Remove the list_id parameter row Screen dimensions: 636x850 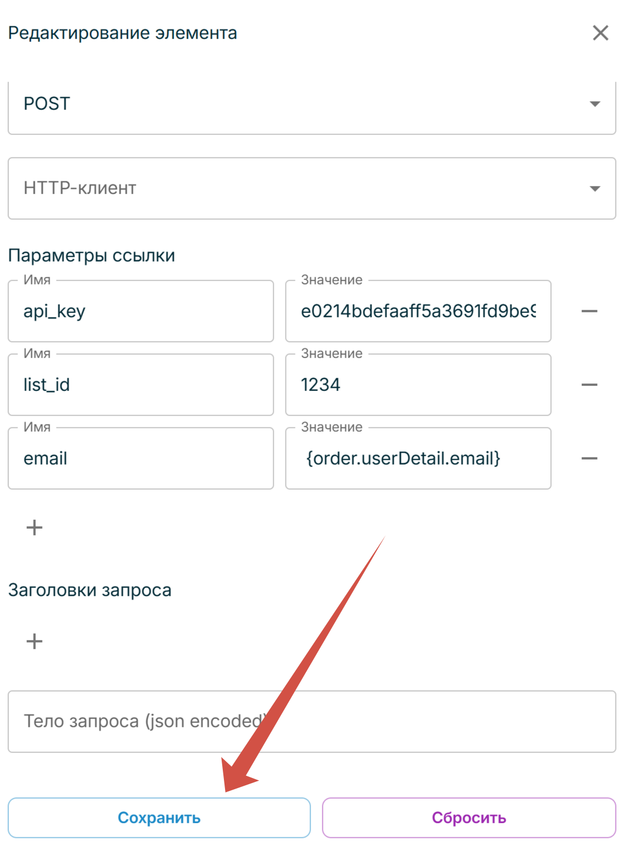[x=589, y=385]
